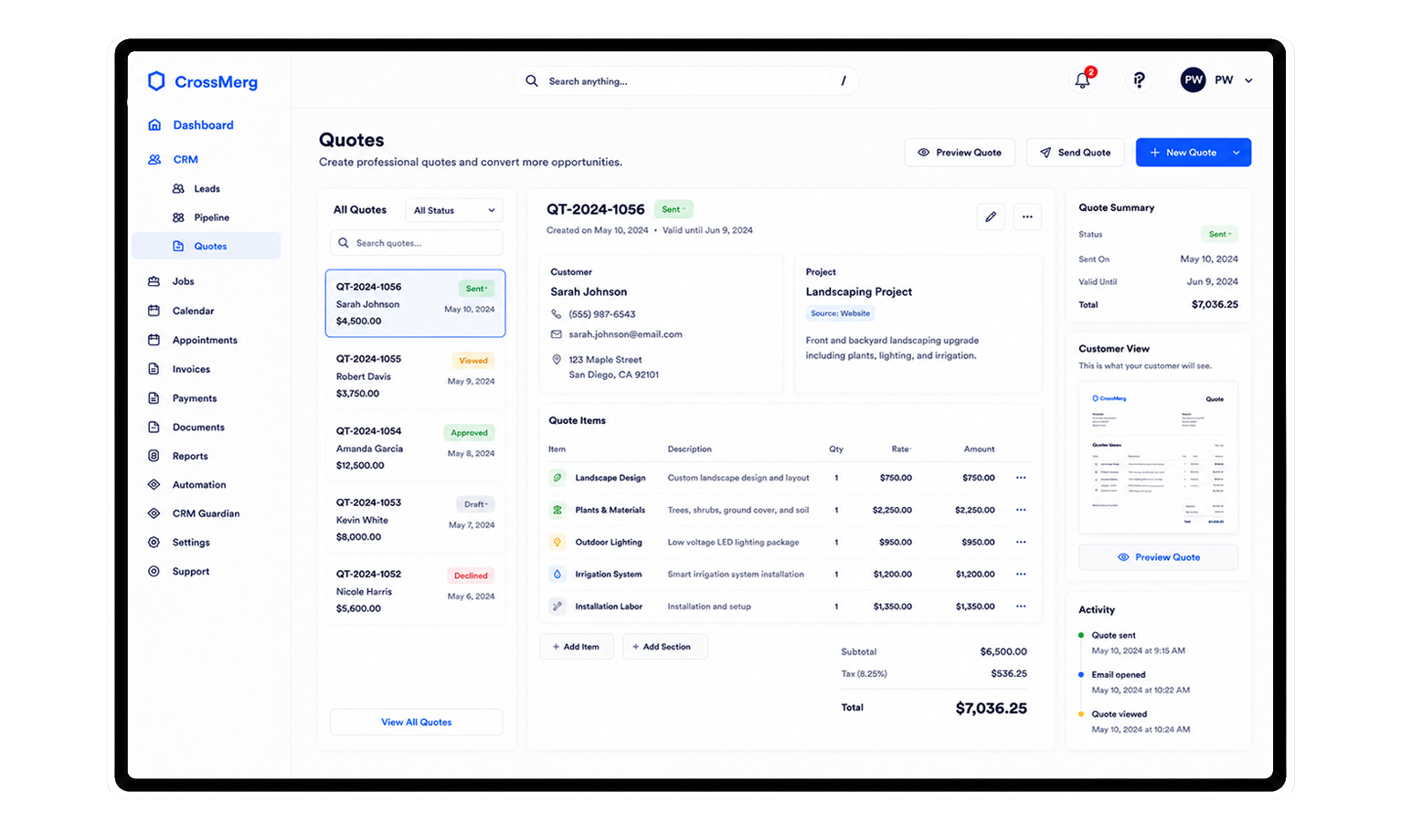This screenshot has height=834, width=1401.
Task: Click the Outdoor Lighting bulb icon
Action: click(557, 542)
